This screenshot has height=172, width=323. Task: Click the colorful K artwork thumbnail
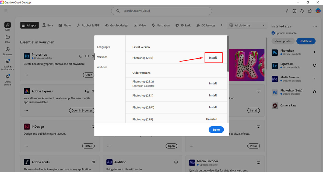pyautogui.click(x=247, y=65)
